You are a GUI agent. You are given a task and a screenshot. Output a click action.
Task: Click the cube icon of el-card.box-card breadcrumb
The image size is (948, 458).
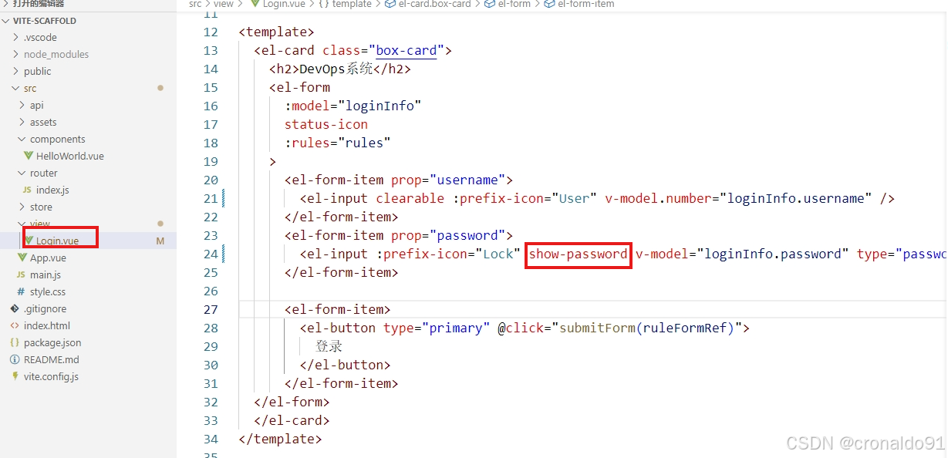coord(390,4)
